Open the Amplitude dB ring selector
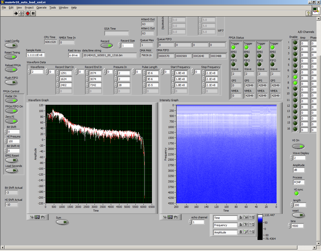The image size is (321, 251). (299, 170)
